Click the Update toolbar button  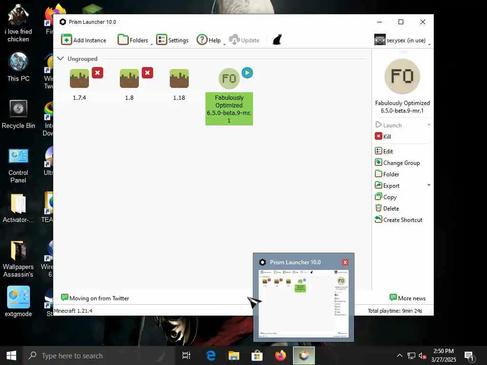click(244, 40)
